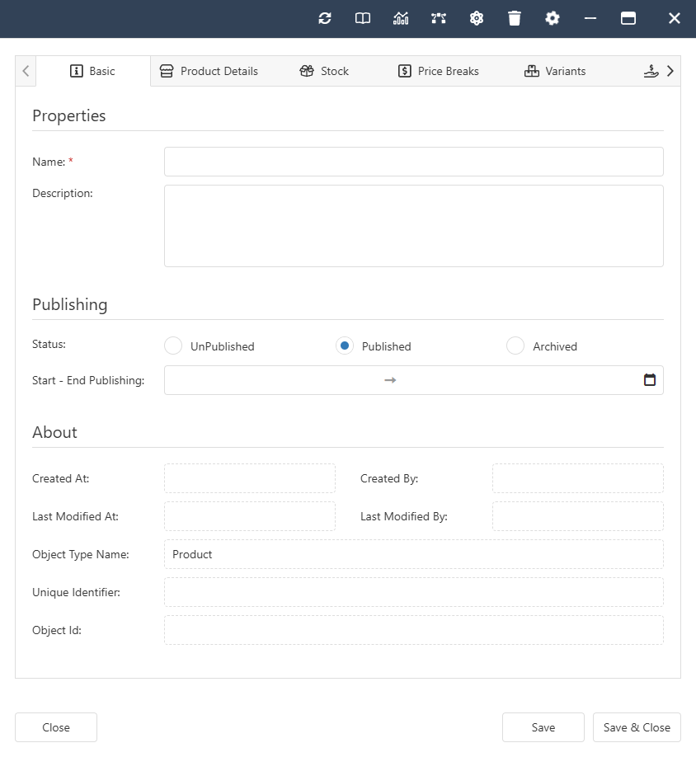The width and height of the screenshot is (696, 757).
Task: Focus the Description text area
Action: point(413,226)
